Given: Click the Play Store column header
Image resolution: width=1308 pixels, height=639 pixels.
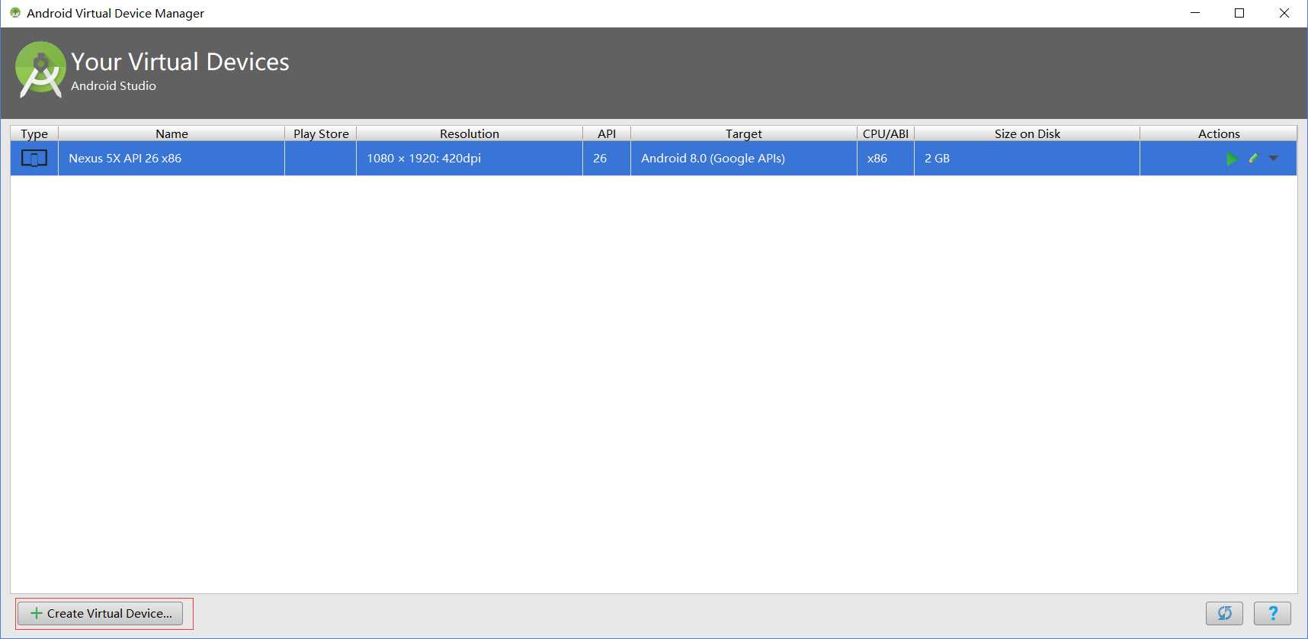Looking at the screenshot, I should tap(321, 133).
